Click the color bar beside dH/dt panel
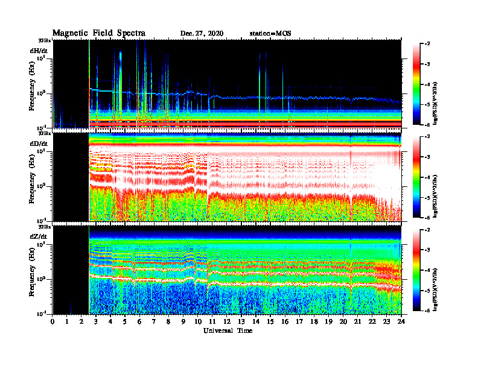This screenshot has width=478, height=369. coord(416,84)
